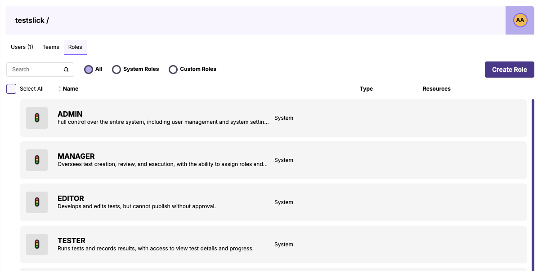Image resolution: width=542 pixels, height=271 pixels.
Task: Switch to the Users (1) tab
Action: (22, 47)
